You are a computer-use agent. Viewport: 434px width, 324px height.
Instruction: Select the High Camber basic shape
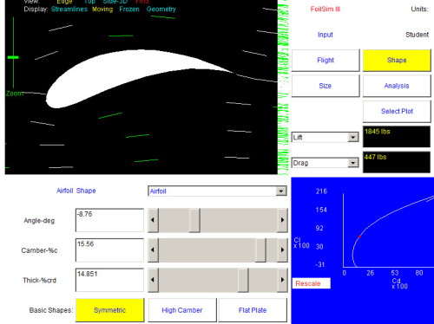(x=182, y=310)
